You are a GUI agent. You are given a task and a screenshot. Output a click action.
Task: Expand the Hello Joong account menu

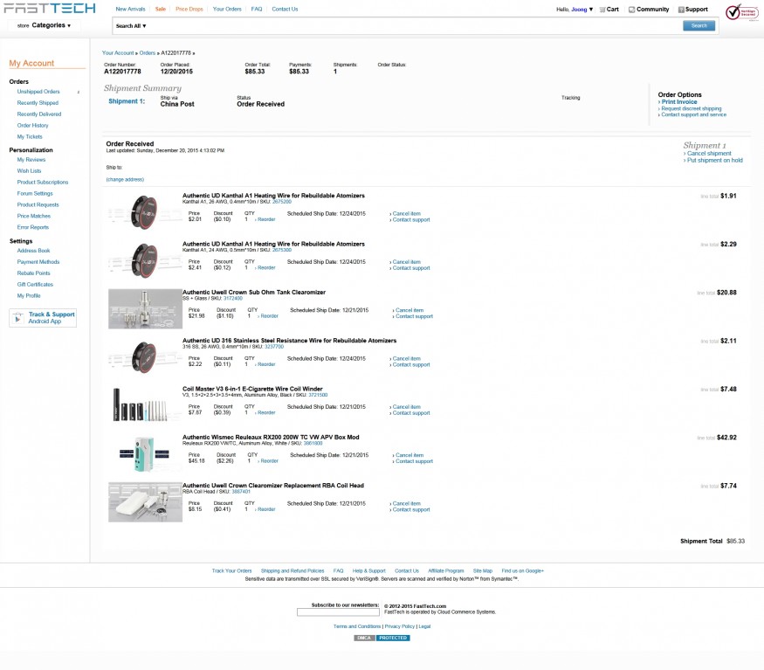coord(575,10)
